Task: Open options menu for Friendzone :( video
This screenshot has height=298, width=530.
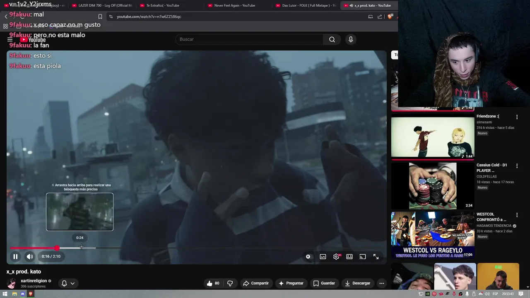Action: (x=517, y=117)
